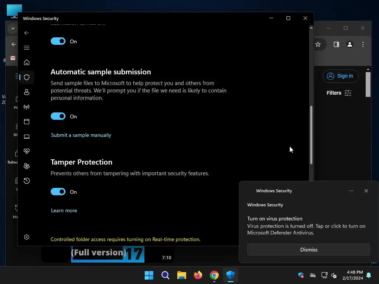Close the Windows Security notification toast
The width and height of the screenshot is (379, 284).
(366, 191)
